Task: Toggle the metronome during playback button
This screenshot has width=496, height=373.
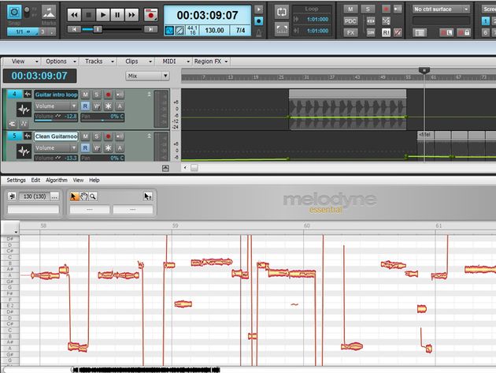Action: coord(258,9)
